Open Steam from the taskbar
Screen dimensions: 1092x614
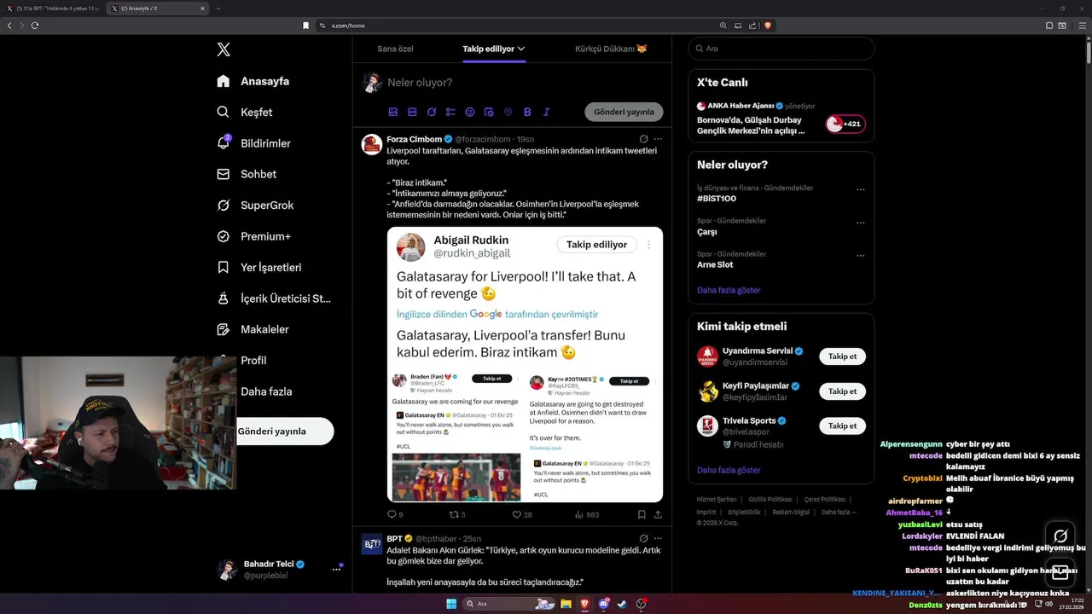click(x=622, y=604)
